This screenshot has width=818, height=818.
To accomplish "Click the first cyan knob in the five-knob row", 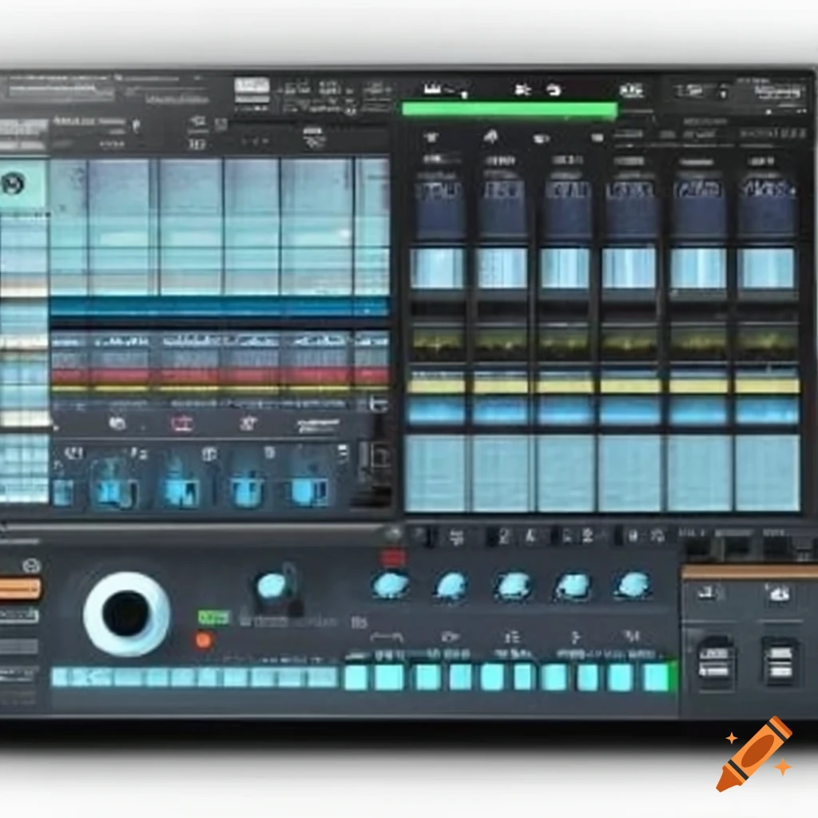I will 391,585.
